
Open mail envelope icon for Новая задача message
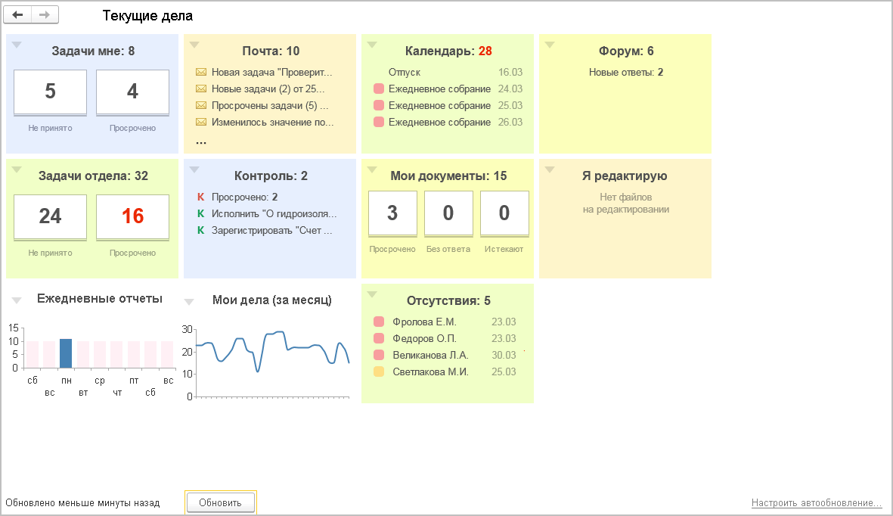click(x=201, y=73)
